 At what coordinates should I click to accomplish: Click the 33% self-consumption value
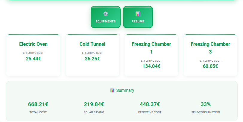pyautogui.click(x=206, y=104)
